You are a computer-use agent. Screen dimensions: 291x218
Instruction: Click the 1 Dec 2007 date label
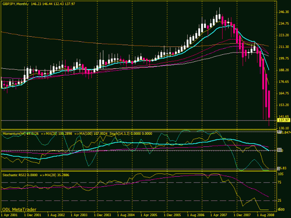point(242,215)
